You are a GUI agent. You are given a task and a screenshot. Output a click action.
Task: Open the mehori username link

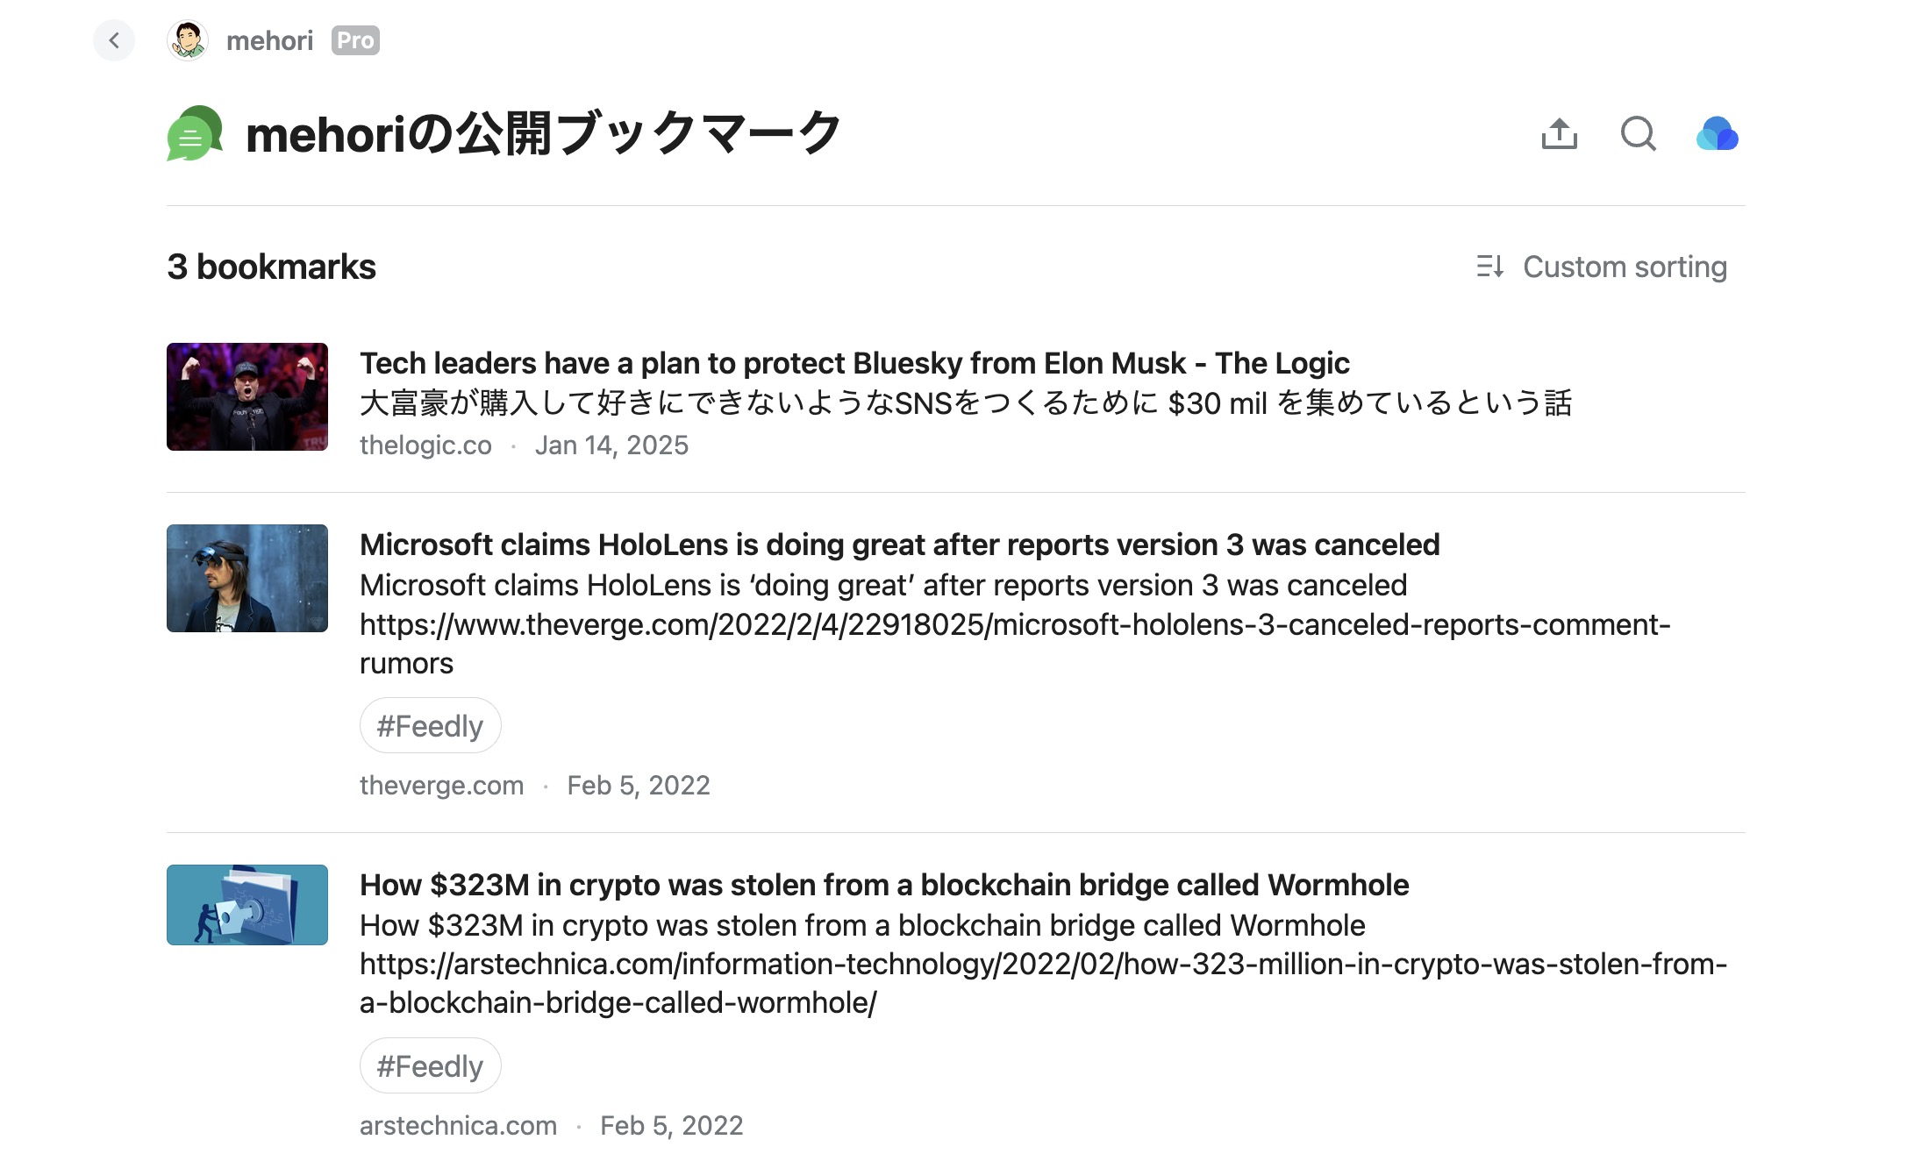point(269,40)
